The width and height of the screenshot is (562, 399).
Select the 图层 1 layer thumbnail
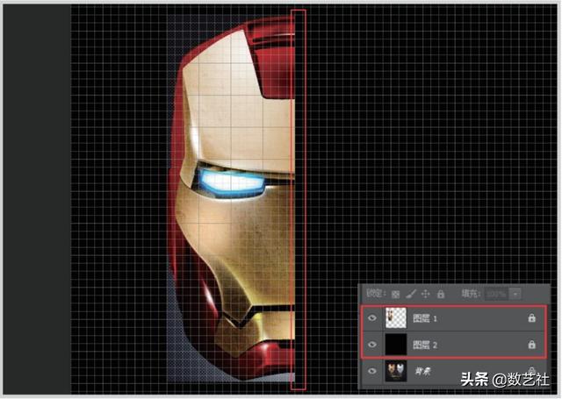[396, 317]
